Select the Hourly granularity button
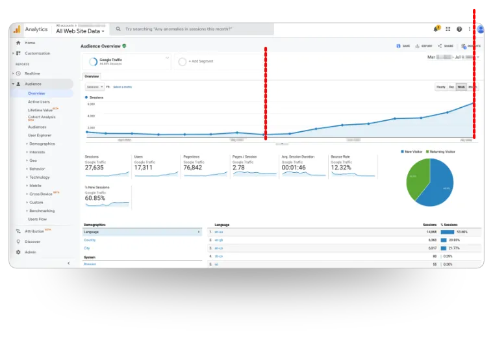The height and width of the screenshot is (345, 493). pyautogui.click(x=441, y=87)
